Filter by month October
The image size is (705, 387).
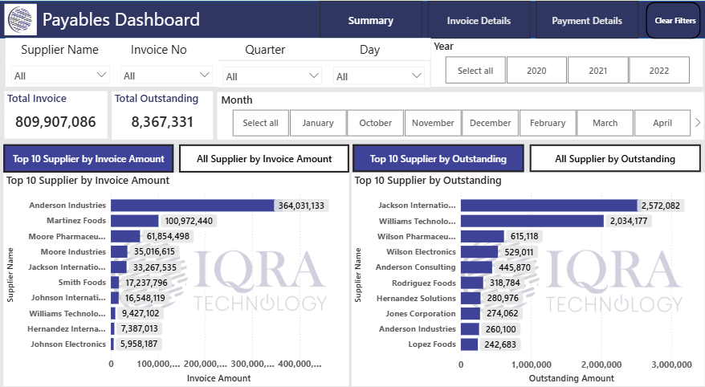(x=376, y=123)
